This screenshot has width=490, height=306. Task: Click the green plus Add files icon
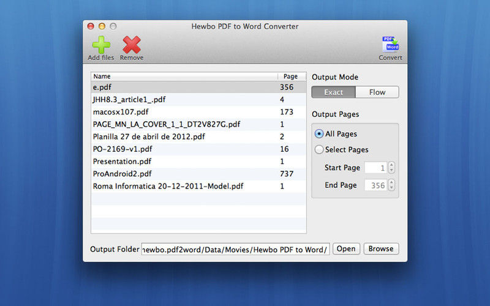coord(101,45)
